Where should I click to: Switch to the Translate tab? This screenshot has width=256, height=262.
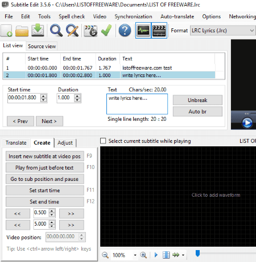coord(16,143)
